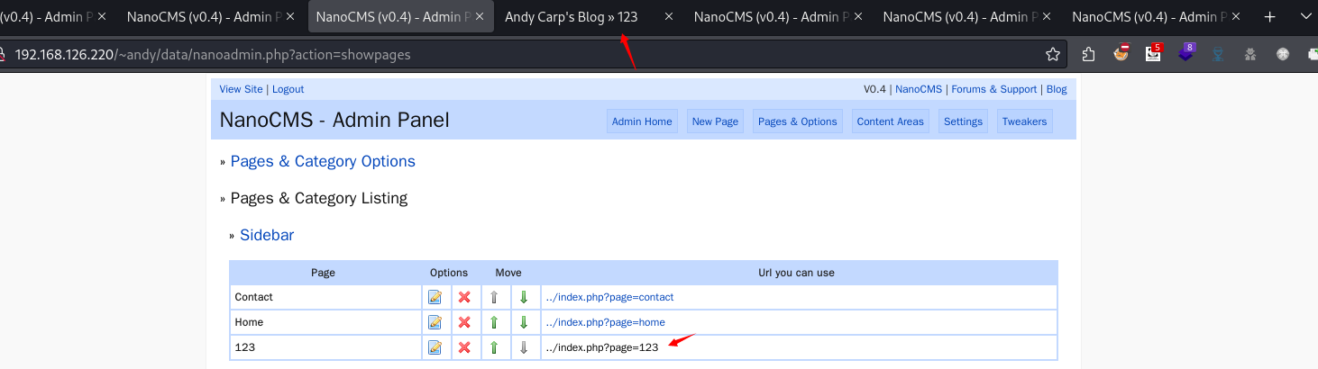Delete the 123 page

point(464,347)
